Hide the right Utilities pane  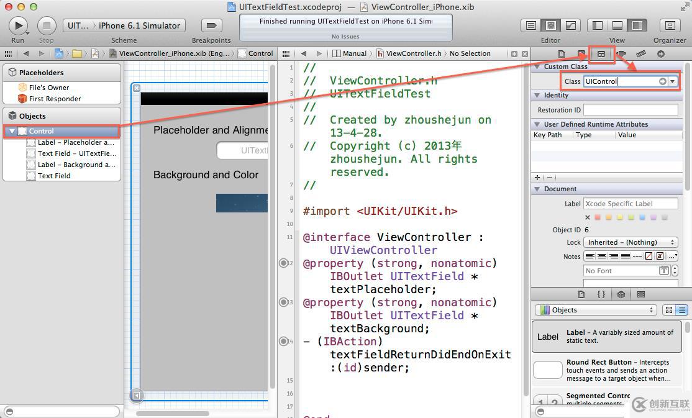tap(637, 25)
